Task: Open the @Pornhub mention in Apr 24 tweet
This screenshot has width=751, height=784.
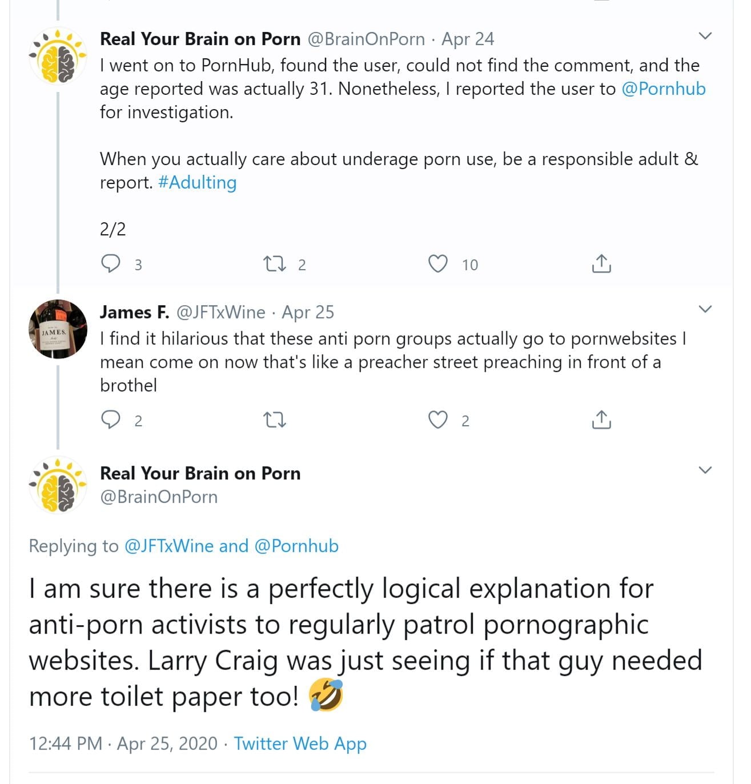Action: pyautogui.click(x=663, y=89)
